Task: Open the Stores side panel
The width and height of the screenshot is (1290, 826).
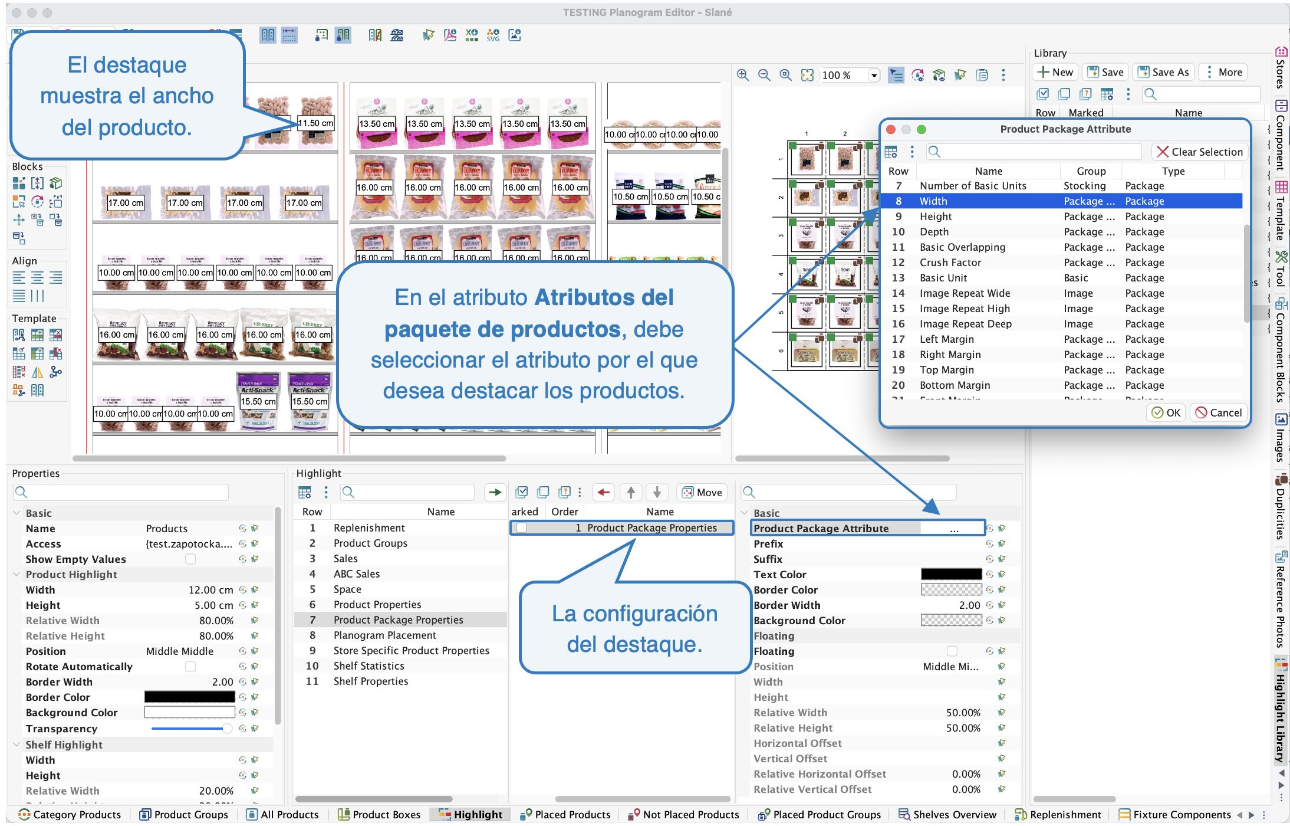Action: point(1281,67)
